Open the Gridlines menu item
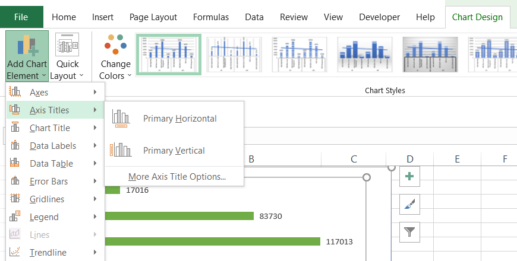This screenshot has width=517, height=261. point(47,199)
